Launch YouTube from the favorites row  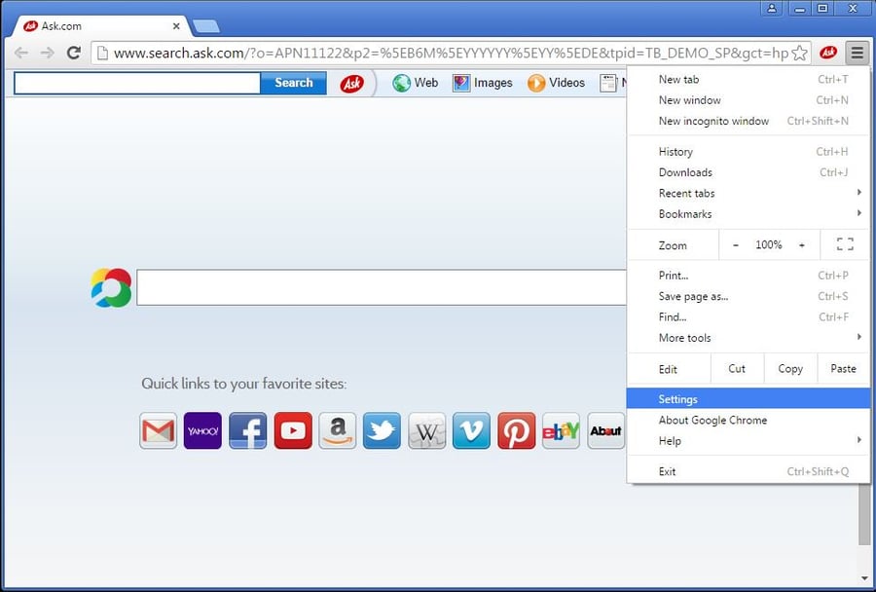point(292,429)
